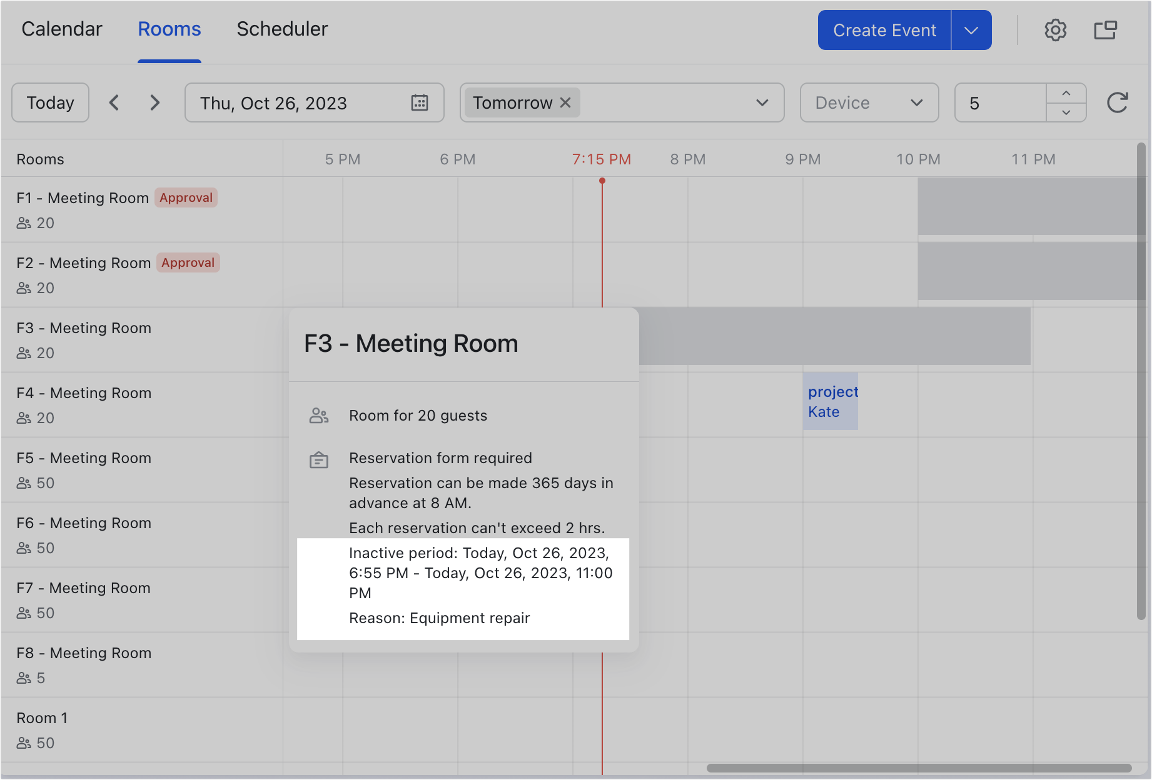Click the refresh icon to reload rooms
Screen dimensions: 1152x780
point(1119,102)
